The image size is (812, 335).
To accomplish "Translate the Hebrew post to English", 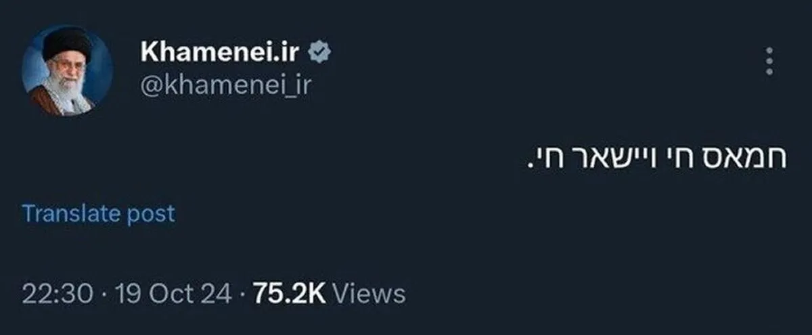I will click(99, 214).
